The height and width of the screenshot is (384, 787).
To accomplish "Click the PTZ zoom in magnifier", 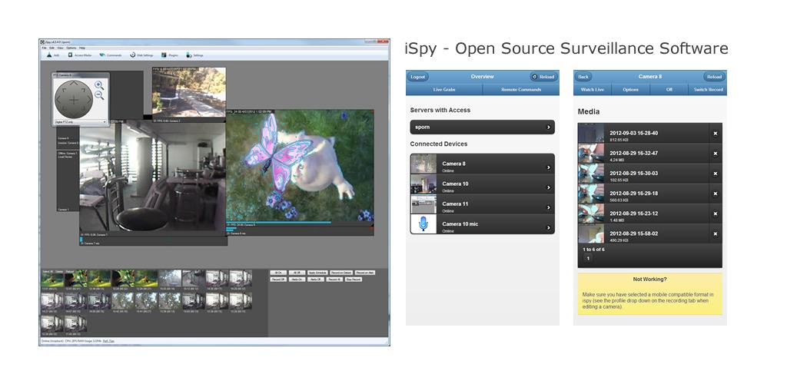I will [99, 86].
